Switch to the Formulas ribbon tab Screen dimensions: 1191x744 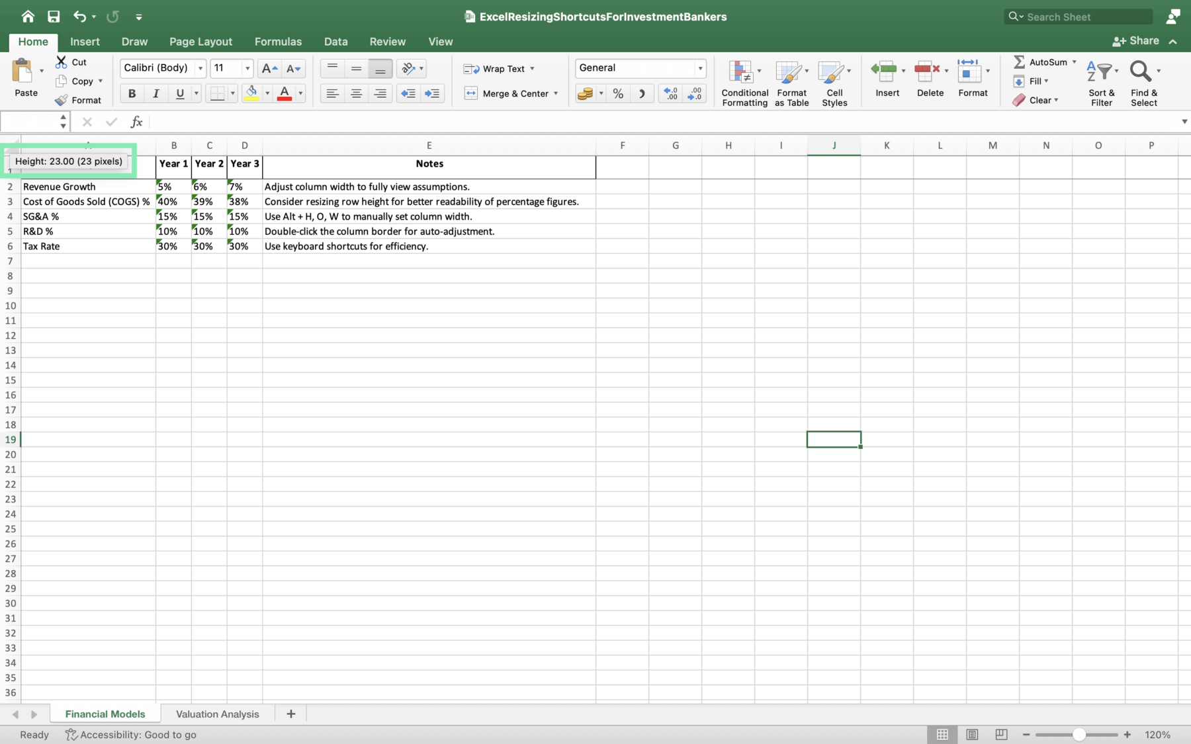(x=278, y=41)
